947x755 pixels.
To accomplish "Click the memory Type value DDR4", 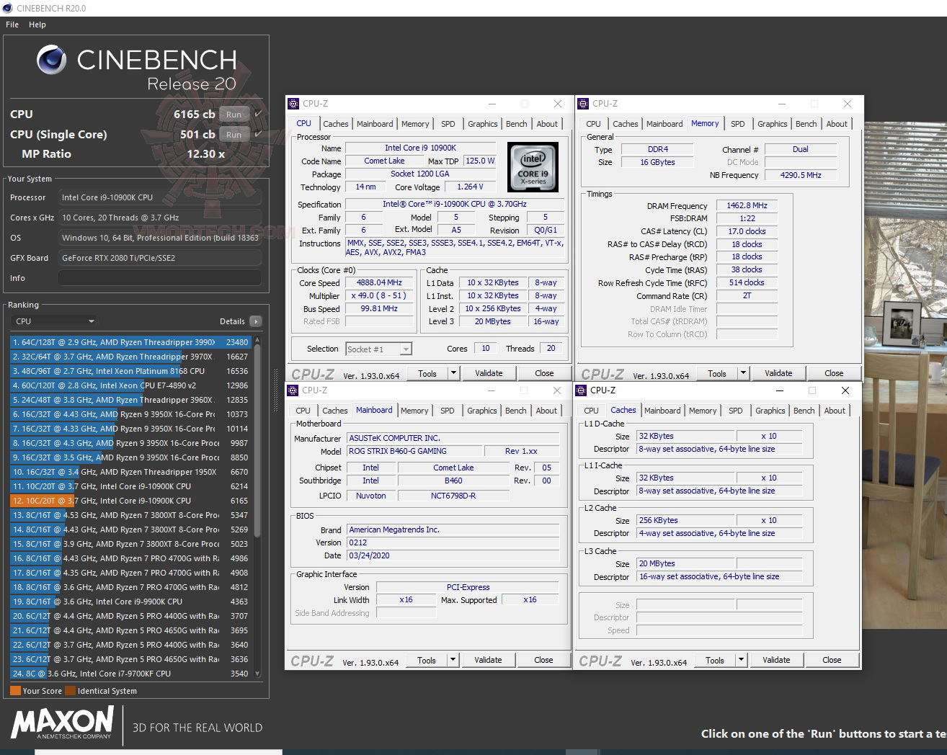I will coord(658,149).
